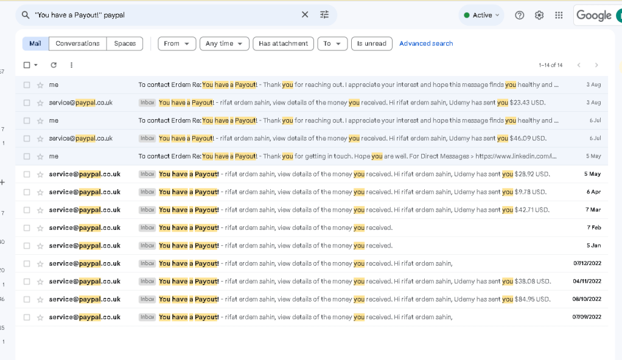This screenshot has height=360, width=622.
Task: Open the $42.71 USD PayPal payout email
Action: coord(312,210)
